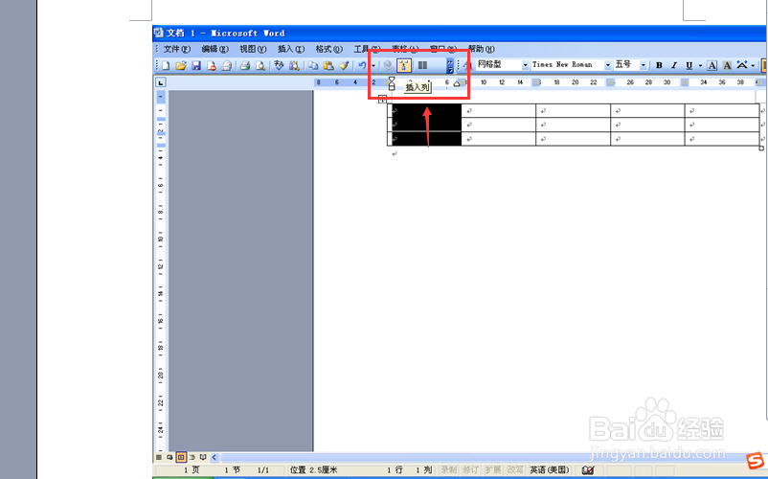Click the Paste clipboard icon
This screenshot has width=768, height=479.
(x=328, y=65)
